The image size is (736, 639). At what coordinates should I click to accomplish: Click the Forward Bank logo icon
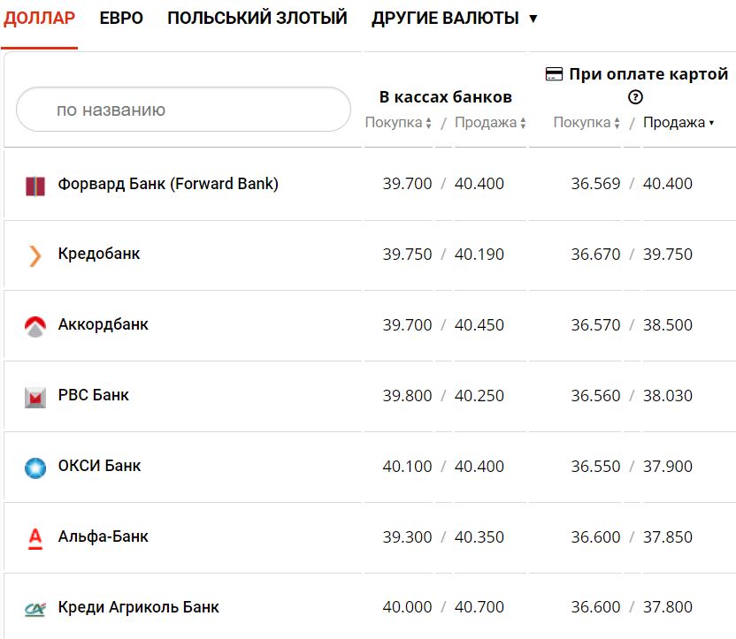pyautogui.click(x=34, y=183)
